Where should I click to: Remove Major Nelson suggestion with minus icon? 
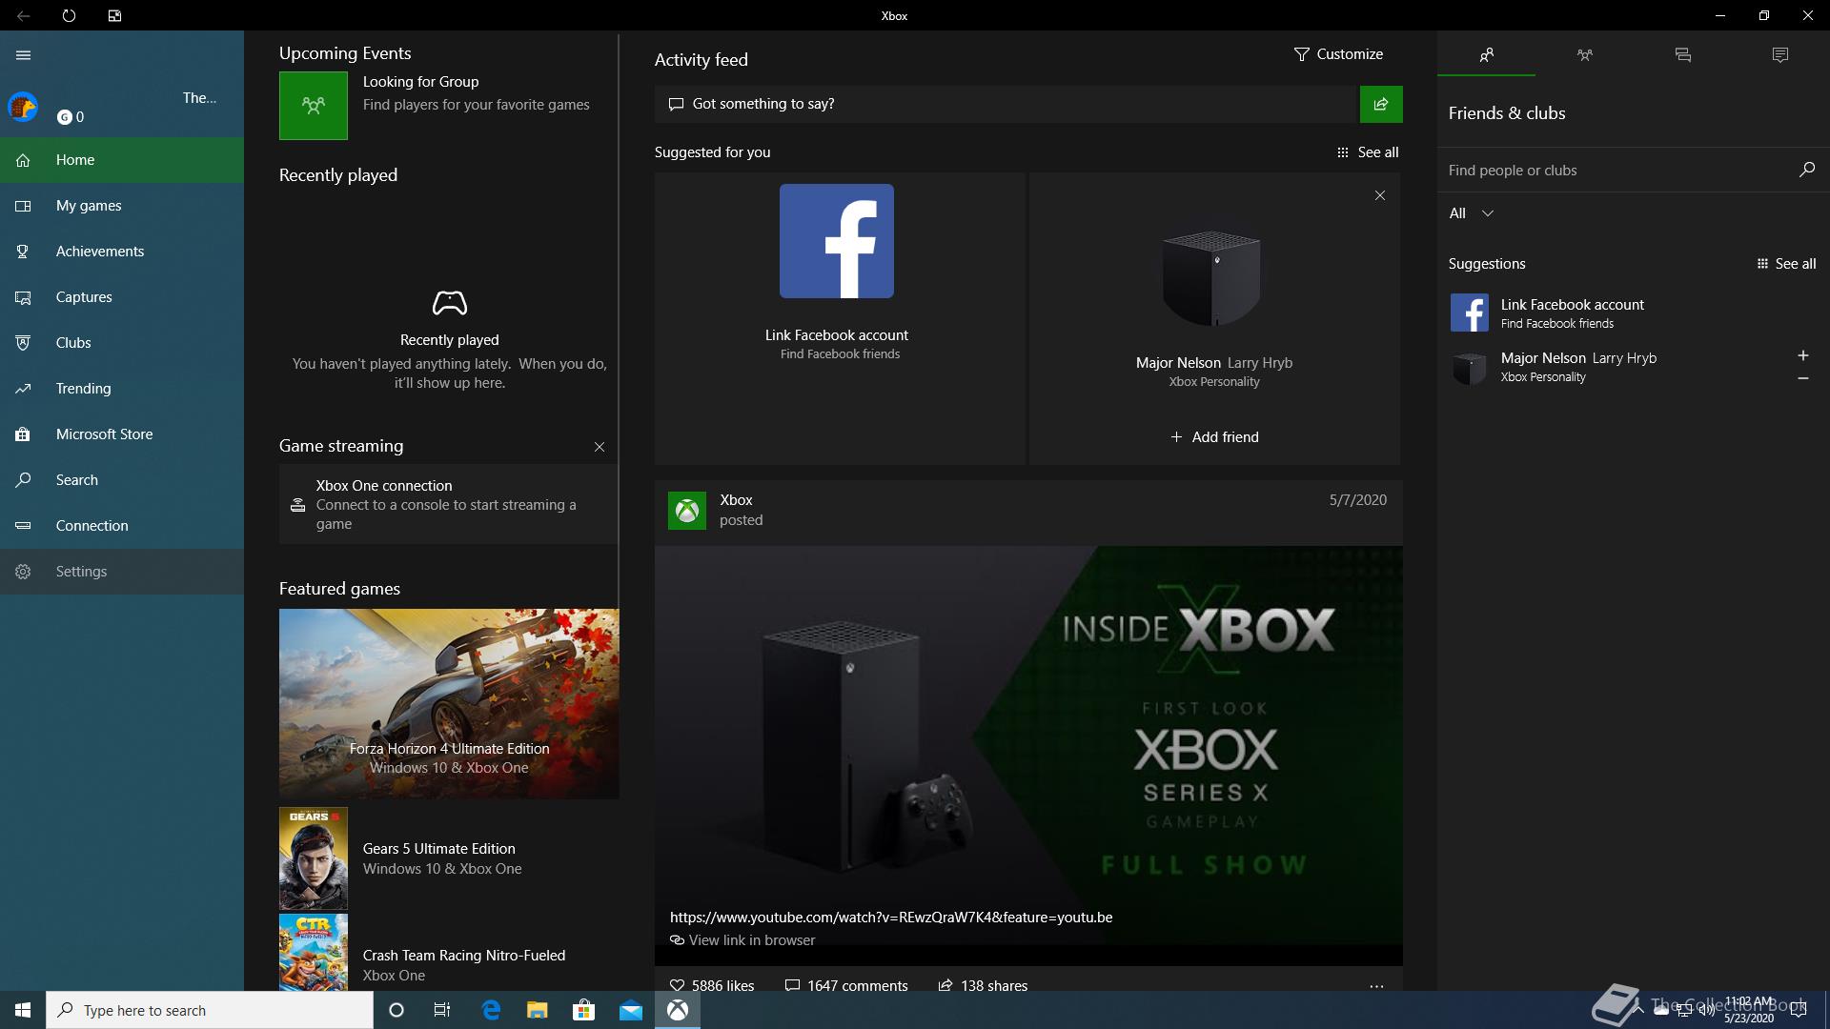click(x=1802, y=378)
